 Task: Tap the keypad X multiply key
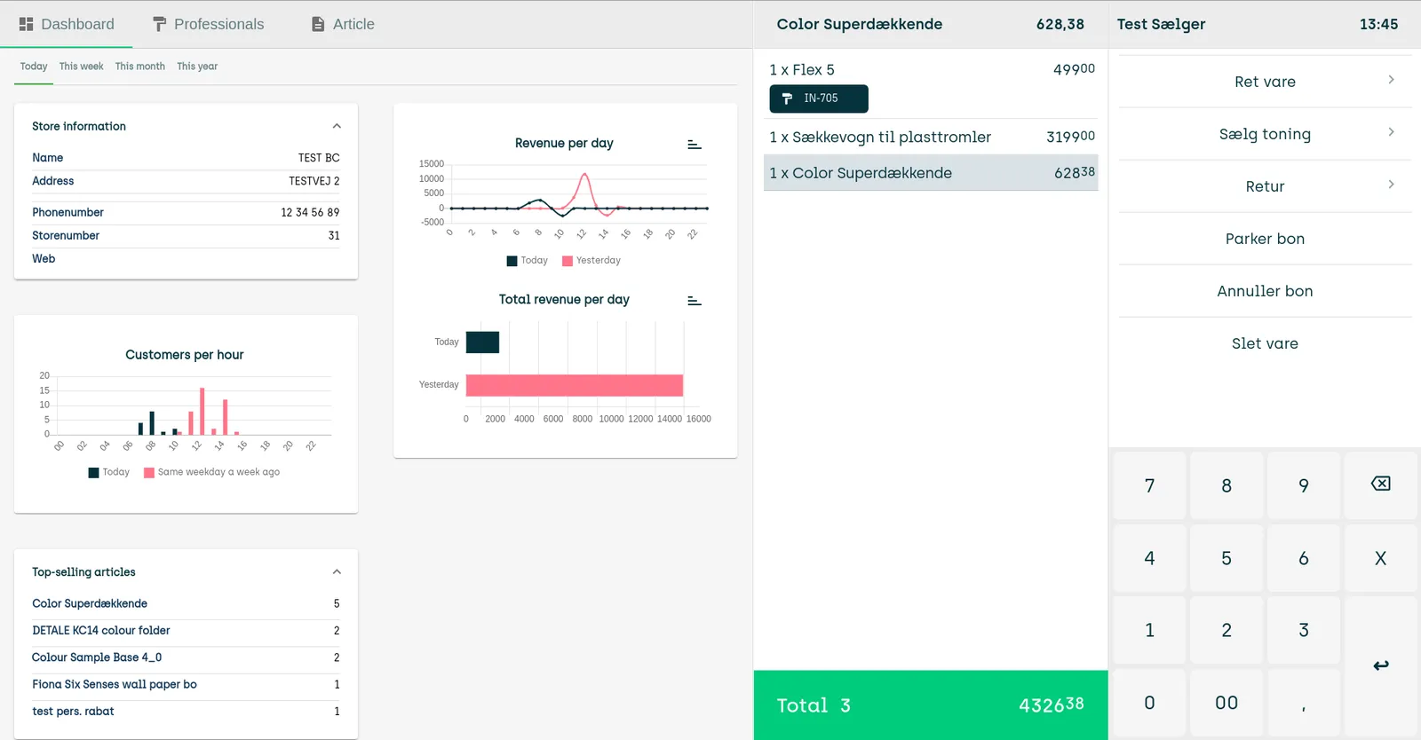click(x=1381, y=558)
